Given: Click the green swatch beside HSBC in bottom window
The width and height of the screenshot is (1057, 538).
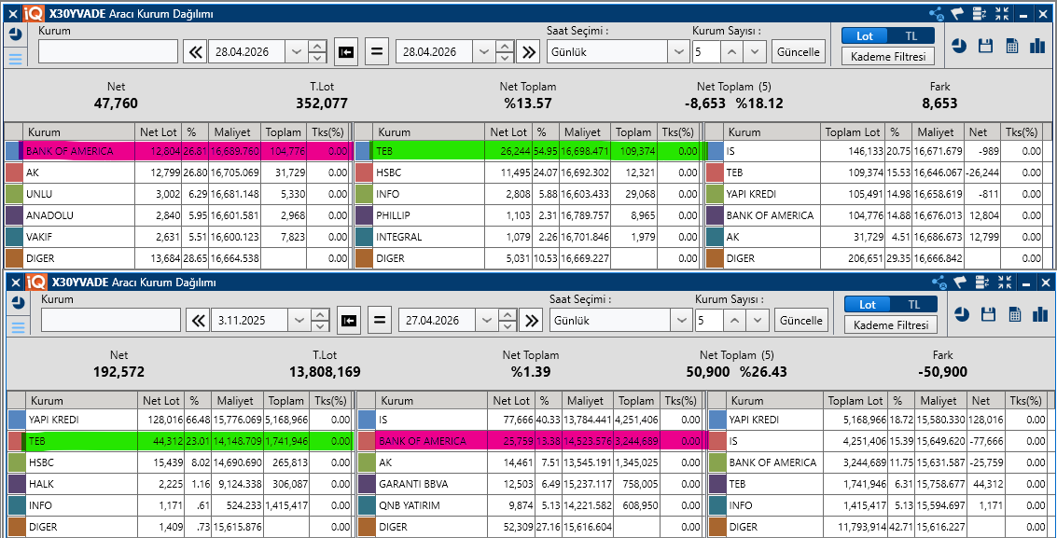Looking at the screenshot, I should [x=16, y=462].
